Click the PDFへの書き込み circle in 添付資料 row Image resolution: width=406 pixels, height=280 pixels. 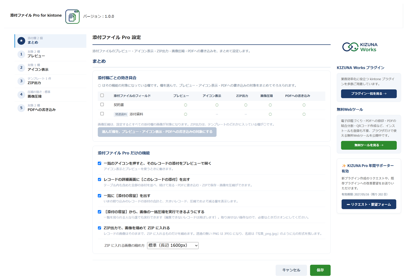tap(304, 114)
